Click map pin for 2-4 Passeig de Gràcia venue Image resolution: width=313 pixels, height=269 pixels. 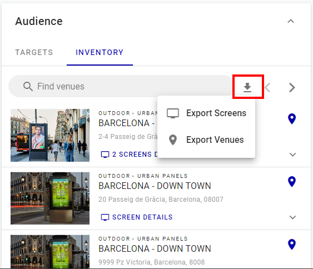tap(292, 119)
